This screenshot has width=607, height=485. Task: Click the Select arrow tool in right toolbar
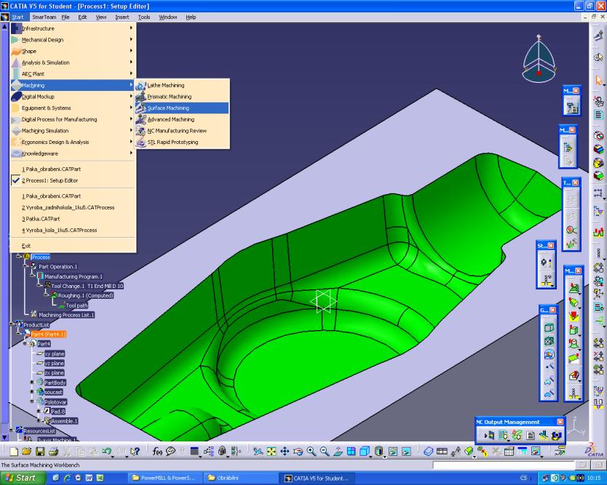pyautogui.click(x=598, y=80)
